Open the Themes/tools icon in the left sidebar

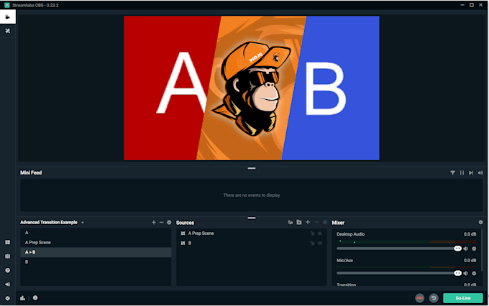[8, 31]
